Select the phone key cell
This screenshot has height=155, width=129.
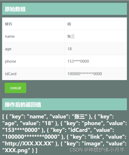coord(33,61)
